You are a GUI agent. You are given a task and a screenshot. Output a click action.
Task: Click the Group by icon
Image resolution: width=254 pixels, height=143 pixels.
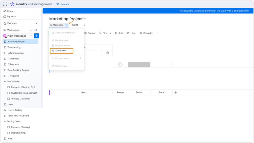[x=141, y=33]
